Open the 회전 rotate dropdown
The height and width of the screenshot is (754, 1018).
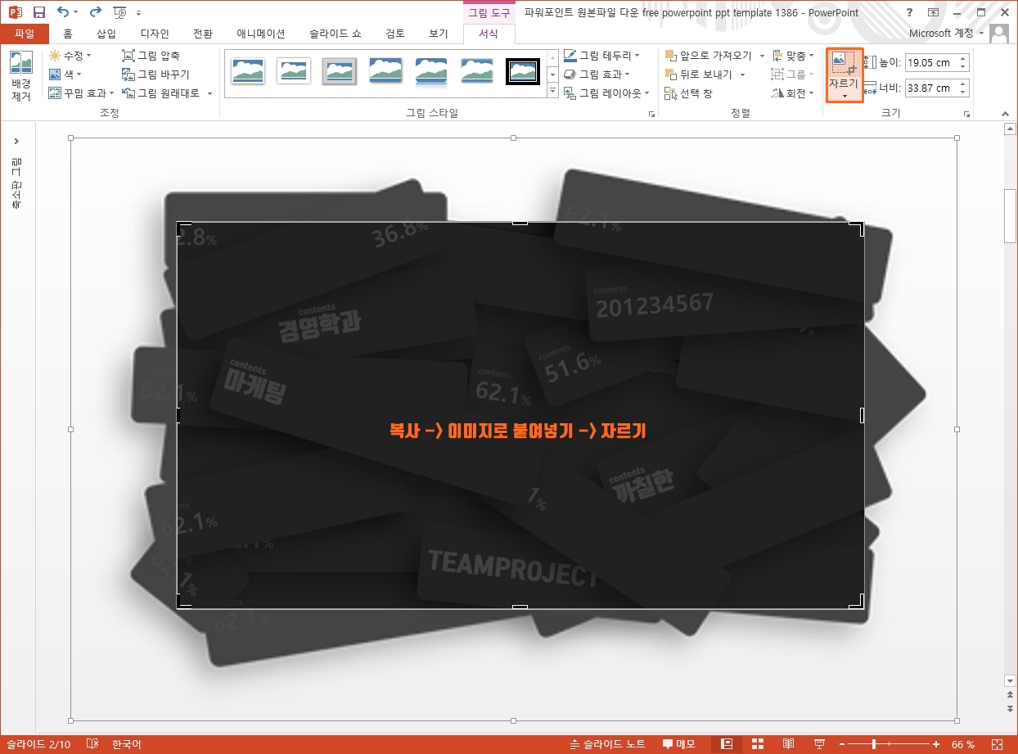[x=793, y=93]
